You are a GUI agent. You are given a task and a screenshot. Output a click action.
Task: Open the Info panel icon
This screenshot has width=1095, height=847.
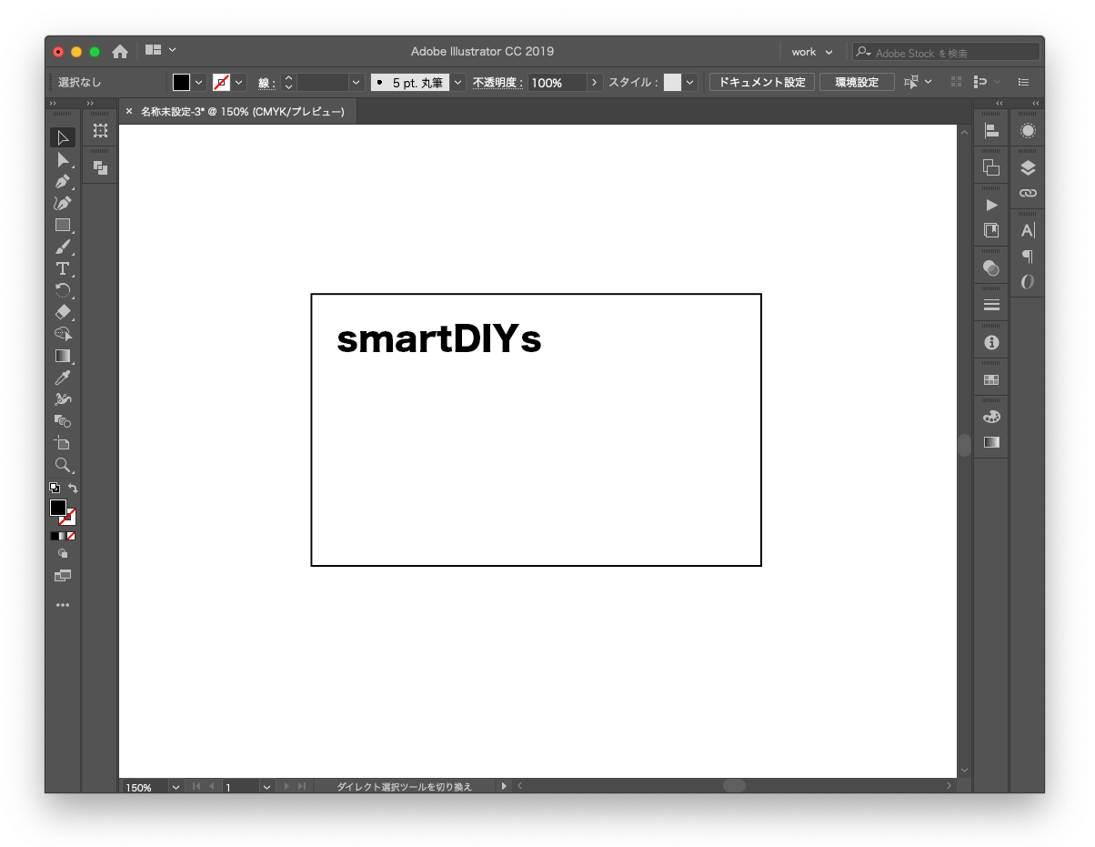tap(991, 343)
